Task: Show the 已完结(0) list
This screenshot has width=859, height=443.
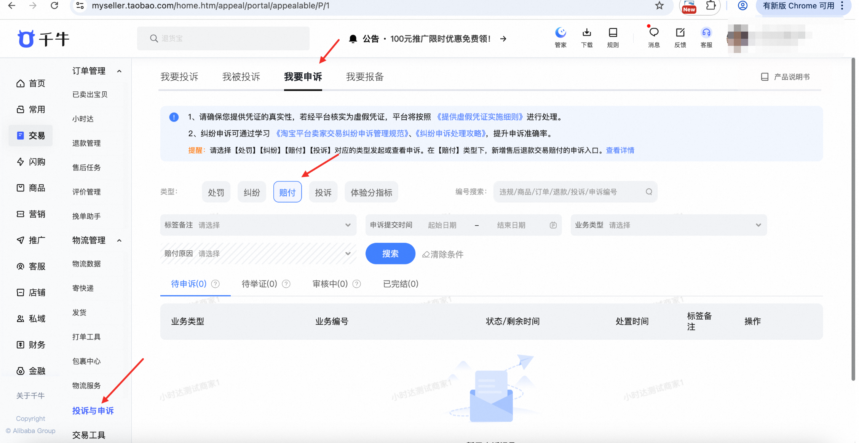Action: 401,284
